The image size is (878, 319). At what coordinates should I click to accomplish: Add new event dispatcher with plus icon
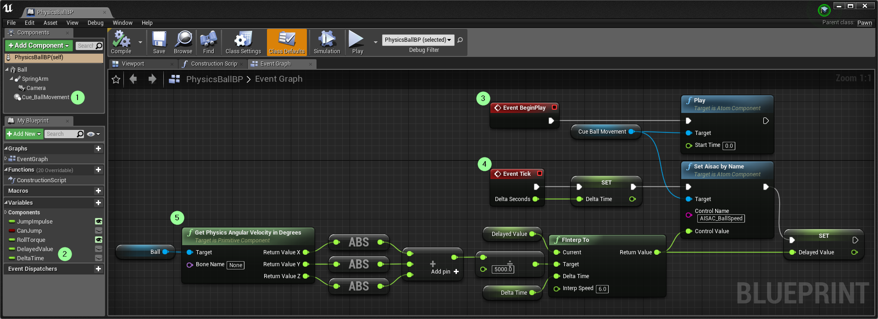(98, 269)
